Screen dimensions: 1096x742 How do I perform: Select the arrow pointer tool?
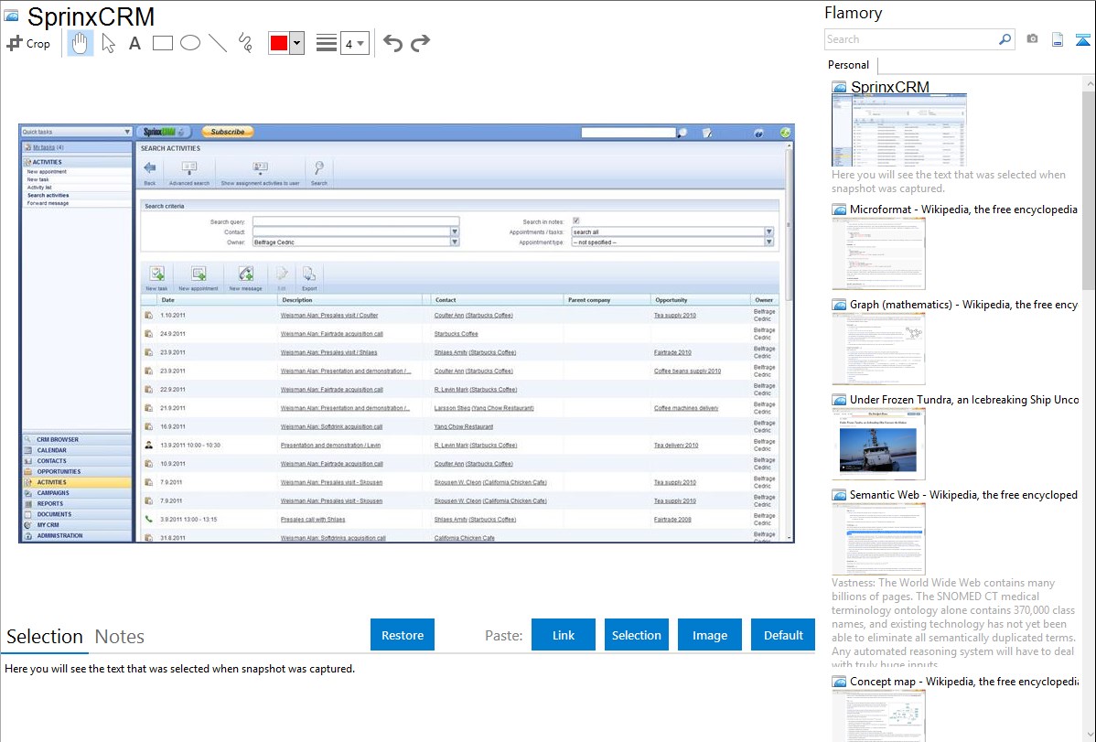tap(108, 43)
